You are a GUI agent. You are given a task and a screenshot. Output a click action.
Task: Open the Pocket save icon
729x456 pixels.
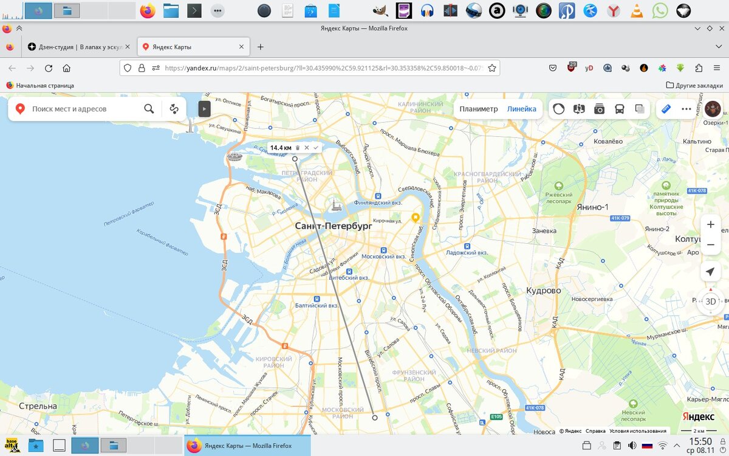pyautogui.click(x=553, y=68)
